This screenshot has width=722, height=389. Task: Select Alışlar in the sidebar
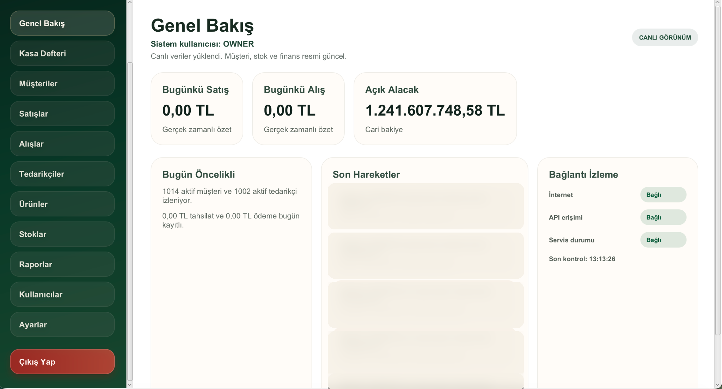click(62, 144)
